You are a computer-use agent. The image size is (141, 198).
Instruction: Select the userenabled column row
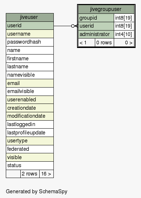click(30, 100)
